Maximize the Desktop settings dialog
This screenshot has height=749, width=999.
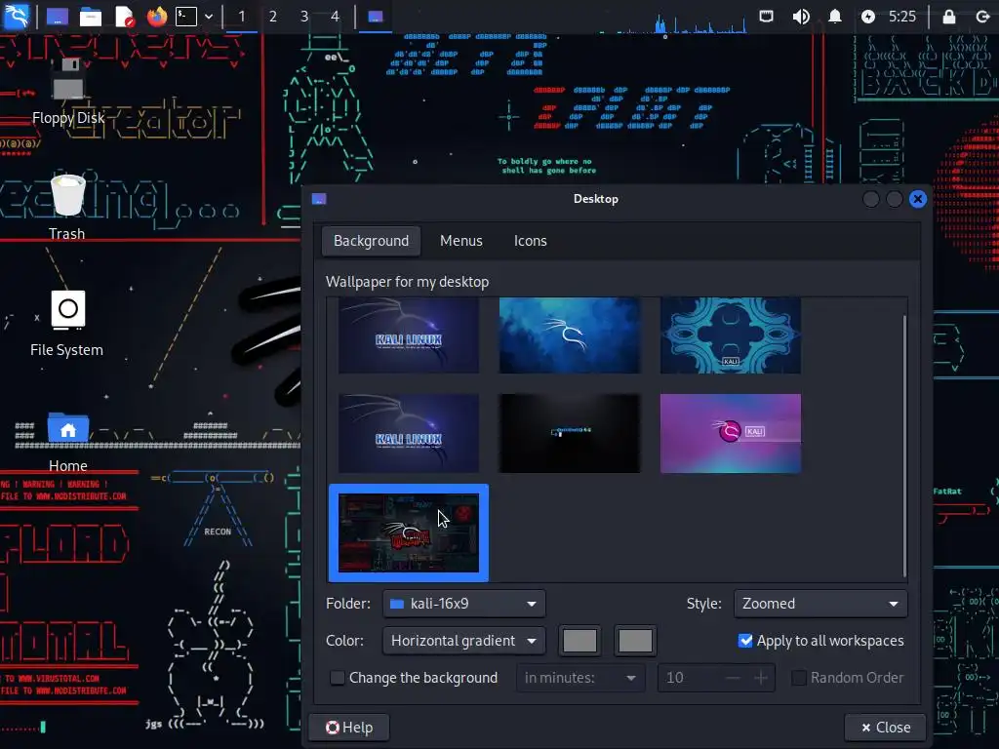[894, 199]
